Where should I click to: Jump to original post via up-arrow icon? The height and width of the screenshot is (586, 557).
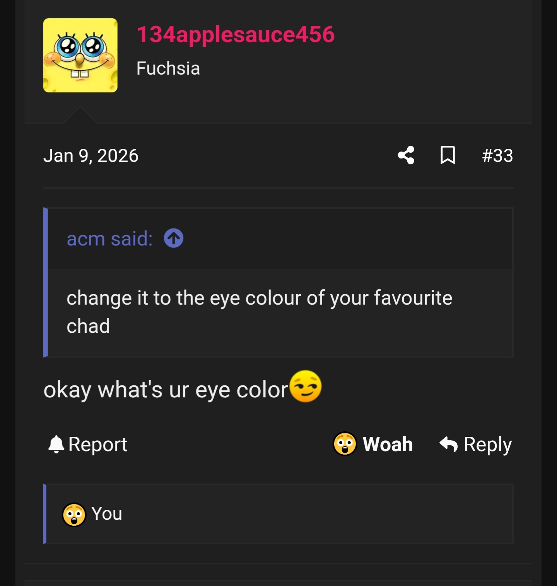tap(174, 238)
